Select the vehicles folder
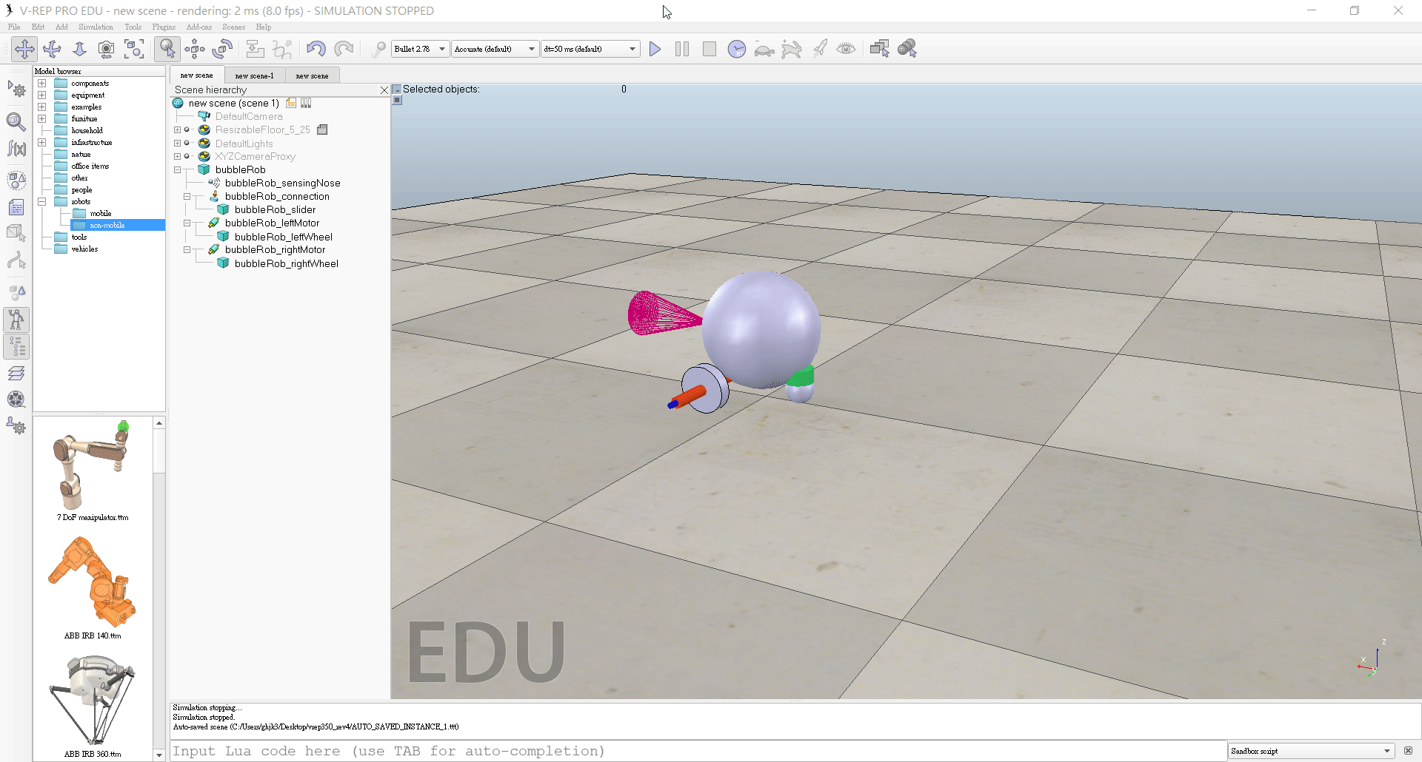 pyautogui.click(x=84, y=249)
